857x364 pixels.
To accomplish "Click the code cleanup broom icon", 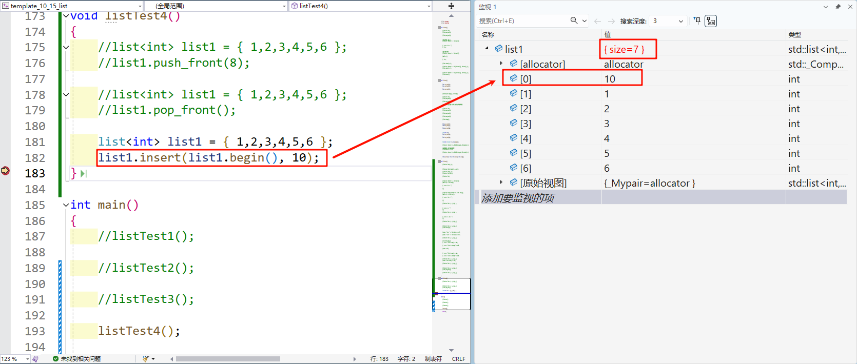I will (x=146, y=359).
